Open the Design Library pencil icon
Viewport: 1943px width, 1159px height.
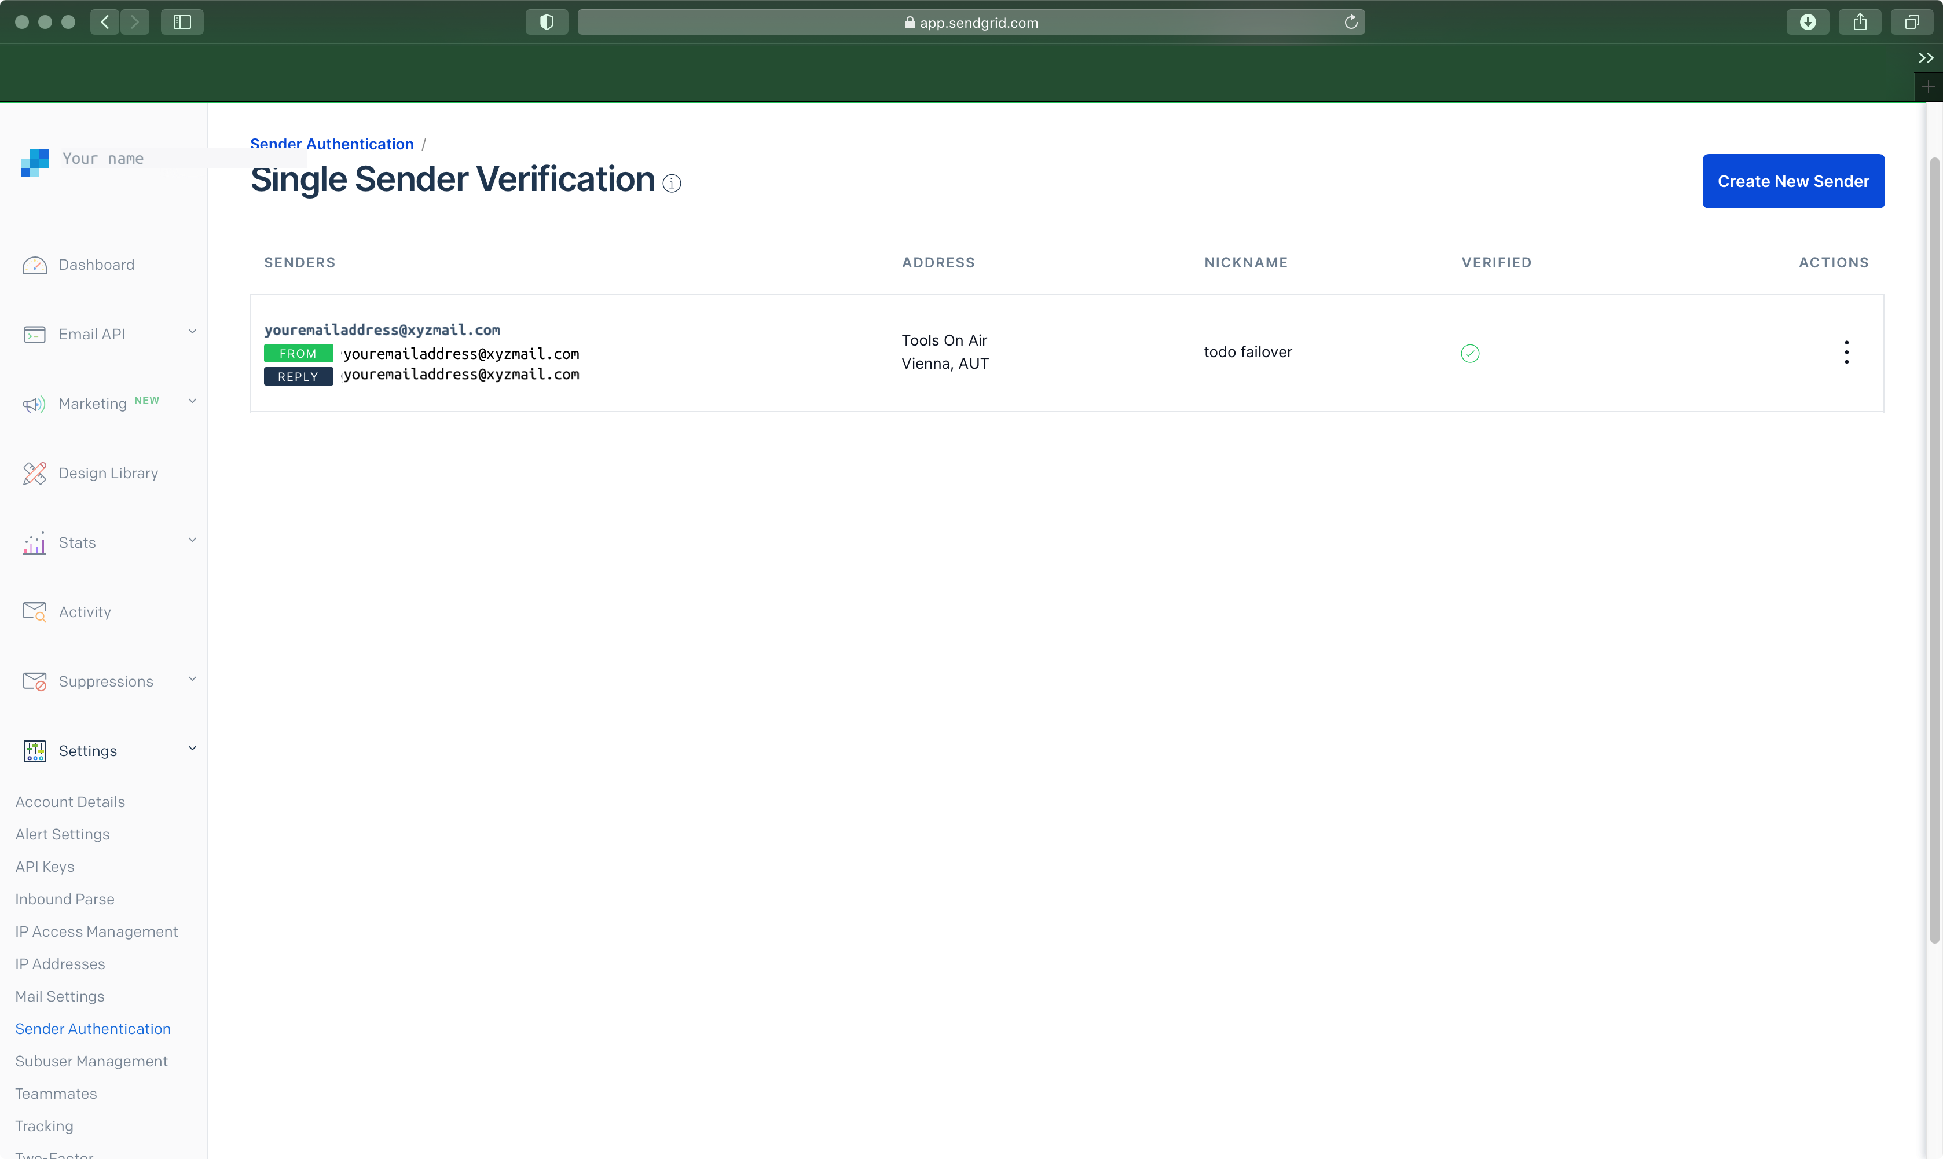pyautogui.click(x=34, y=474)
